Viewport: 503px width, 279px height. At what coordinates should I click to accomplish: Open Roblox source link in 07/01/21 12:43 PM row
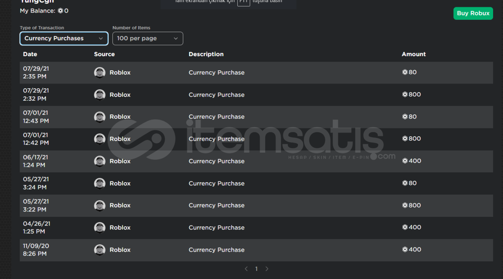pyautogui.click(x=120, y=117)
